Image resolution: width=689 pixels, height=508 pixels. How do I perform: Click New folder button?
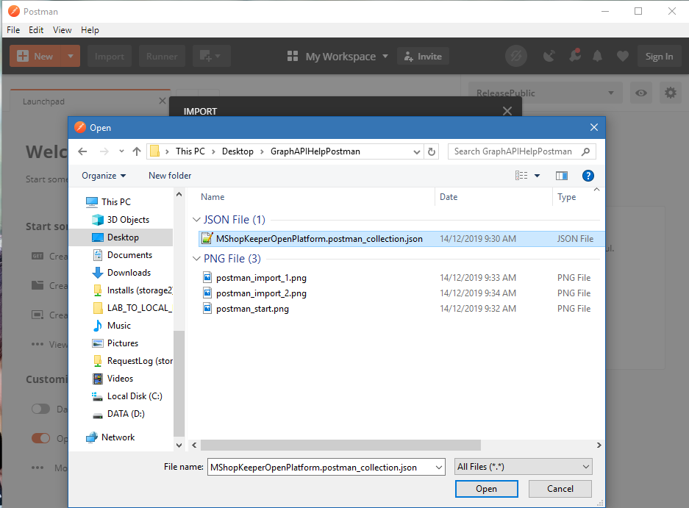[x=170, y=176]
